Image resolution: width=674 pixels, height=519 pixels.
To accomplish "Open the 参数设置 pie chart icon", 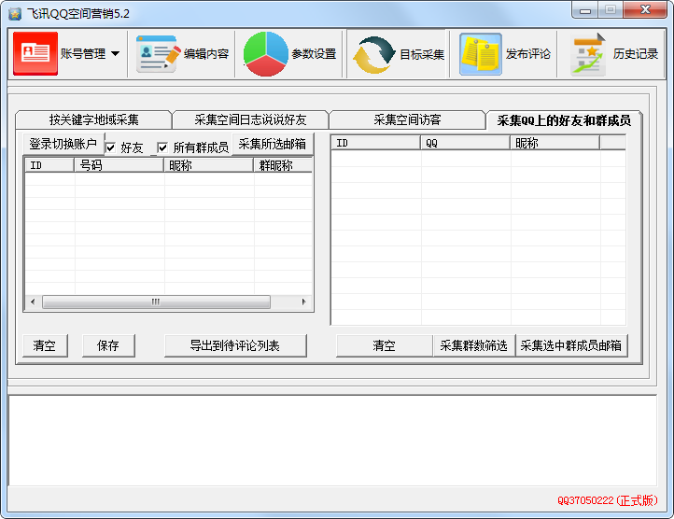I will click(x=266, y=54).
